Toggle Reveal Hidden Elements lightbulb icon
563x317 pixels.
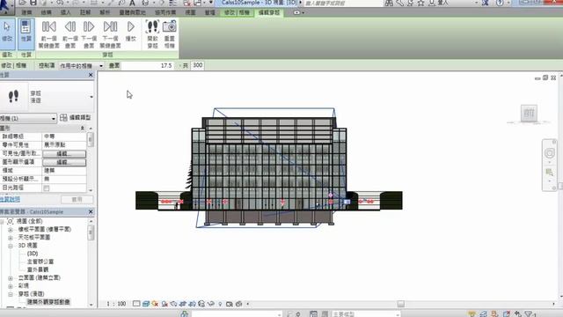(x=220, y=304)
